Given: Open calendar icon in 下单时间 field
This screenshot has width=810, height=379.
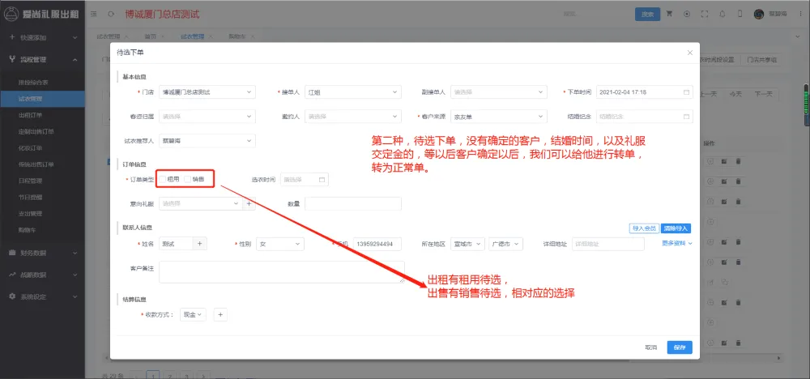Looking at the screenshot, I should coord(686,92).
